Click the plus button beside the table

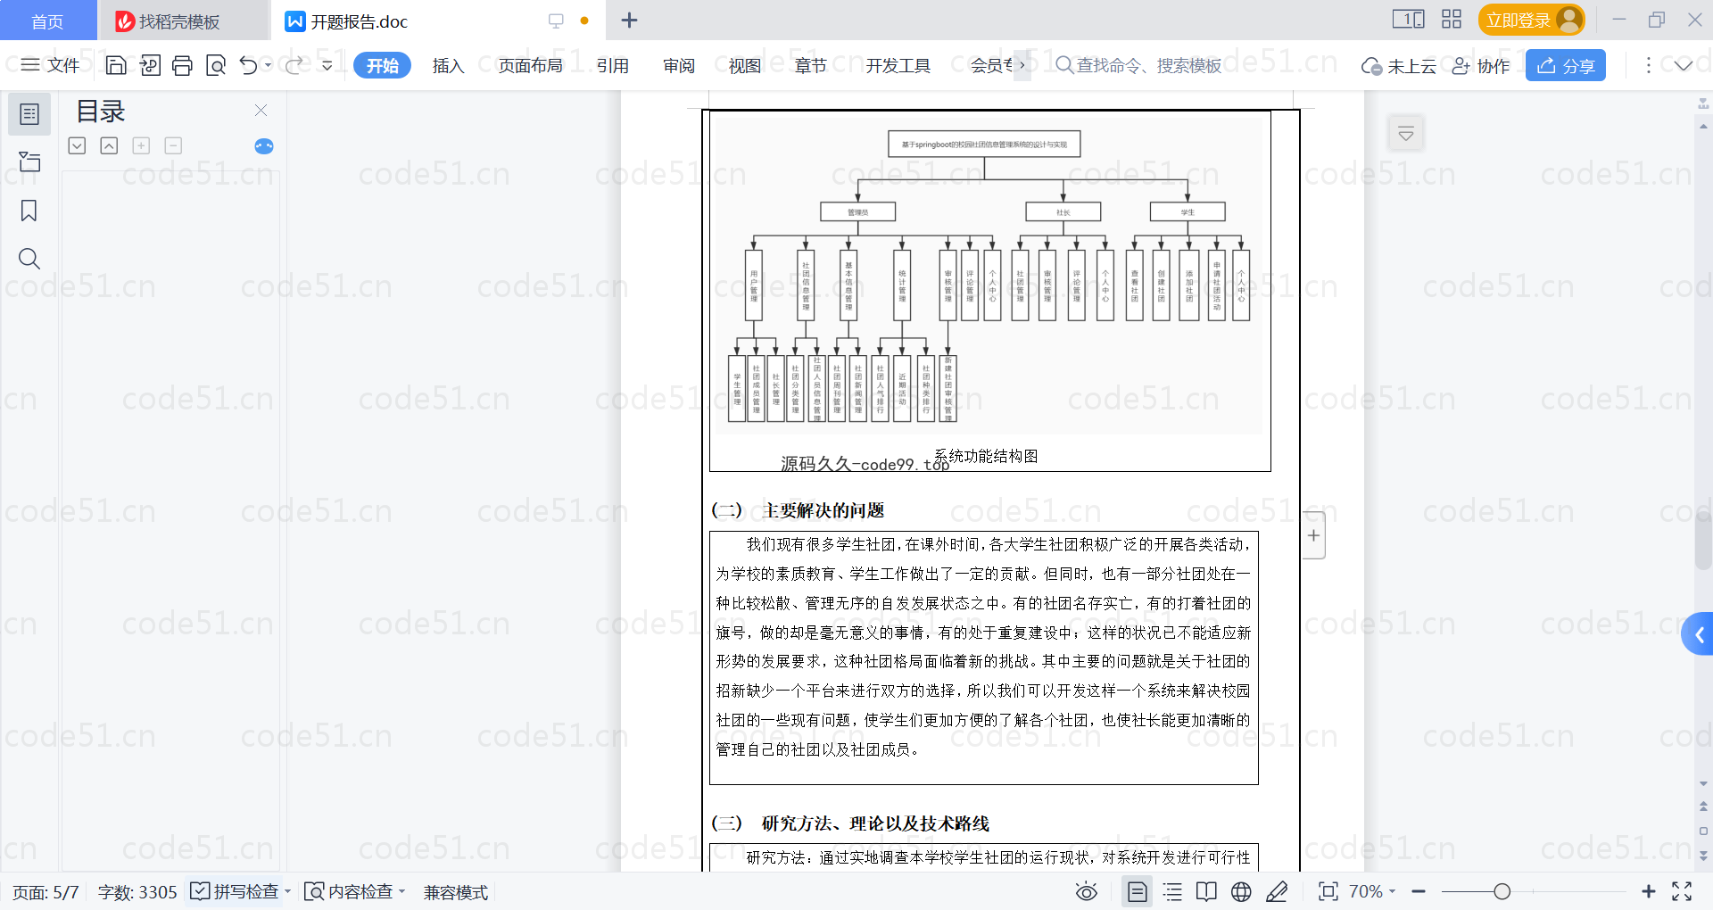pos(1313,535)
